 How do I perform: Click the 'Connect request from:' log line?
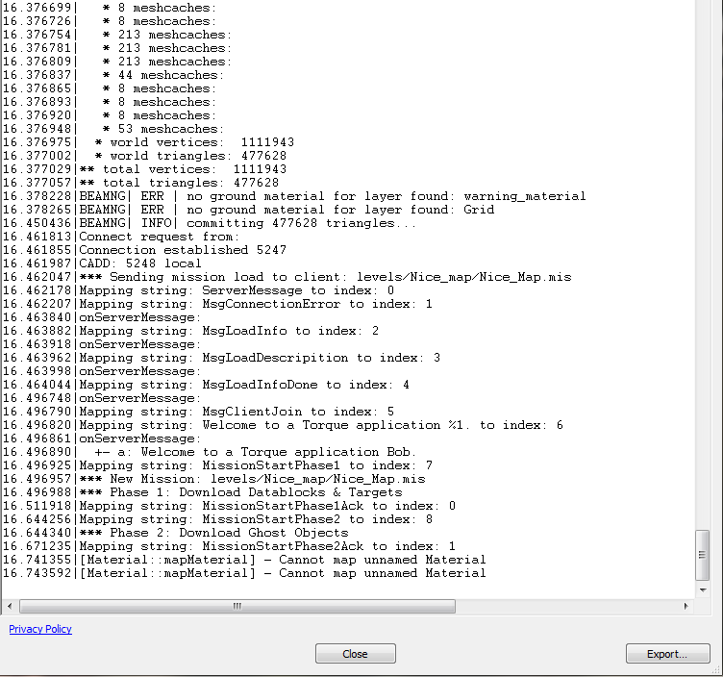tap(121, 237)
